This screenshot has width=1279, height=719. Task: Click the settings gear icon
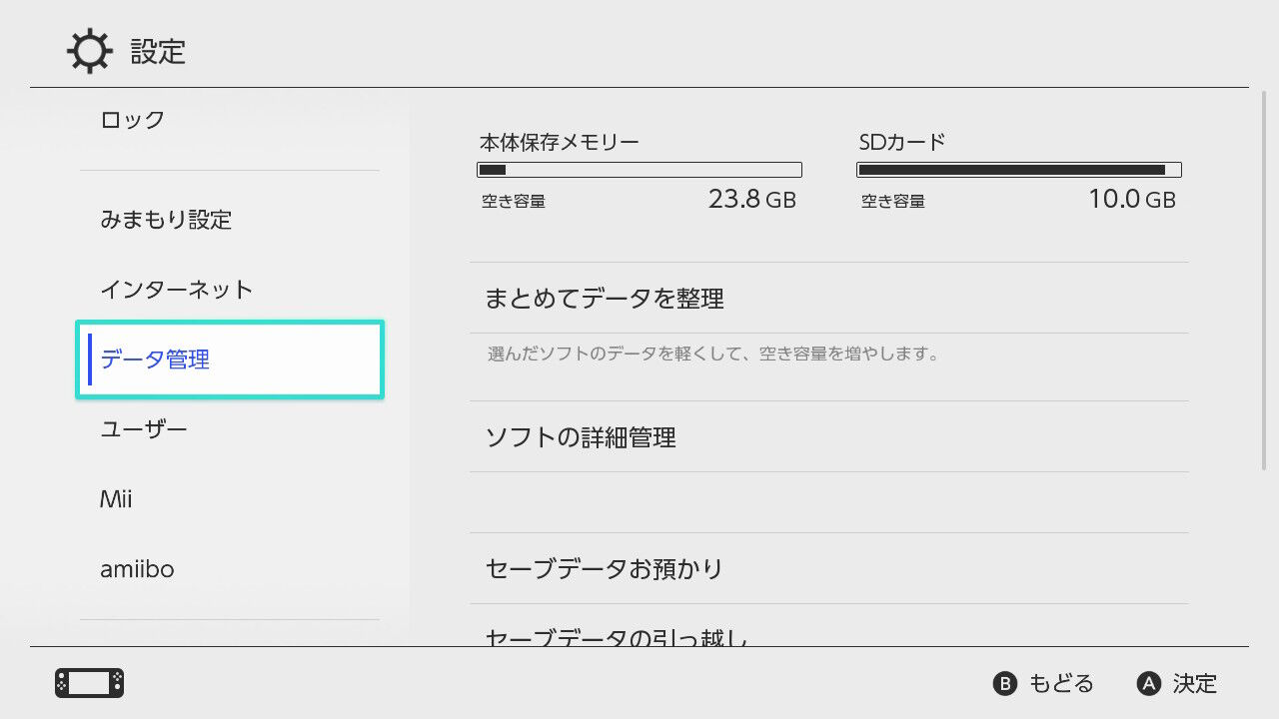coord(89,51)
